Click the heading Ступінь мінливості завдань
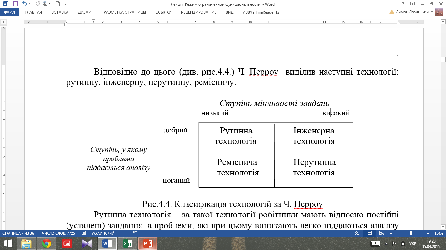Viewport: 446px width, 250px height. click(x=275, y=104)
